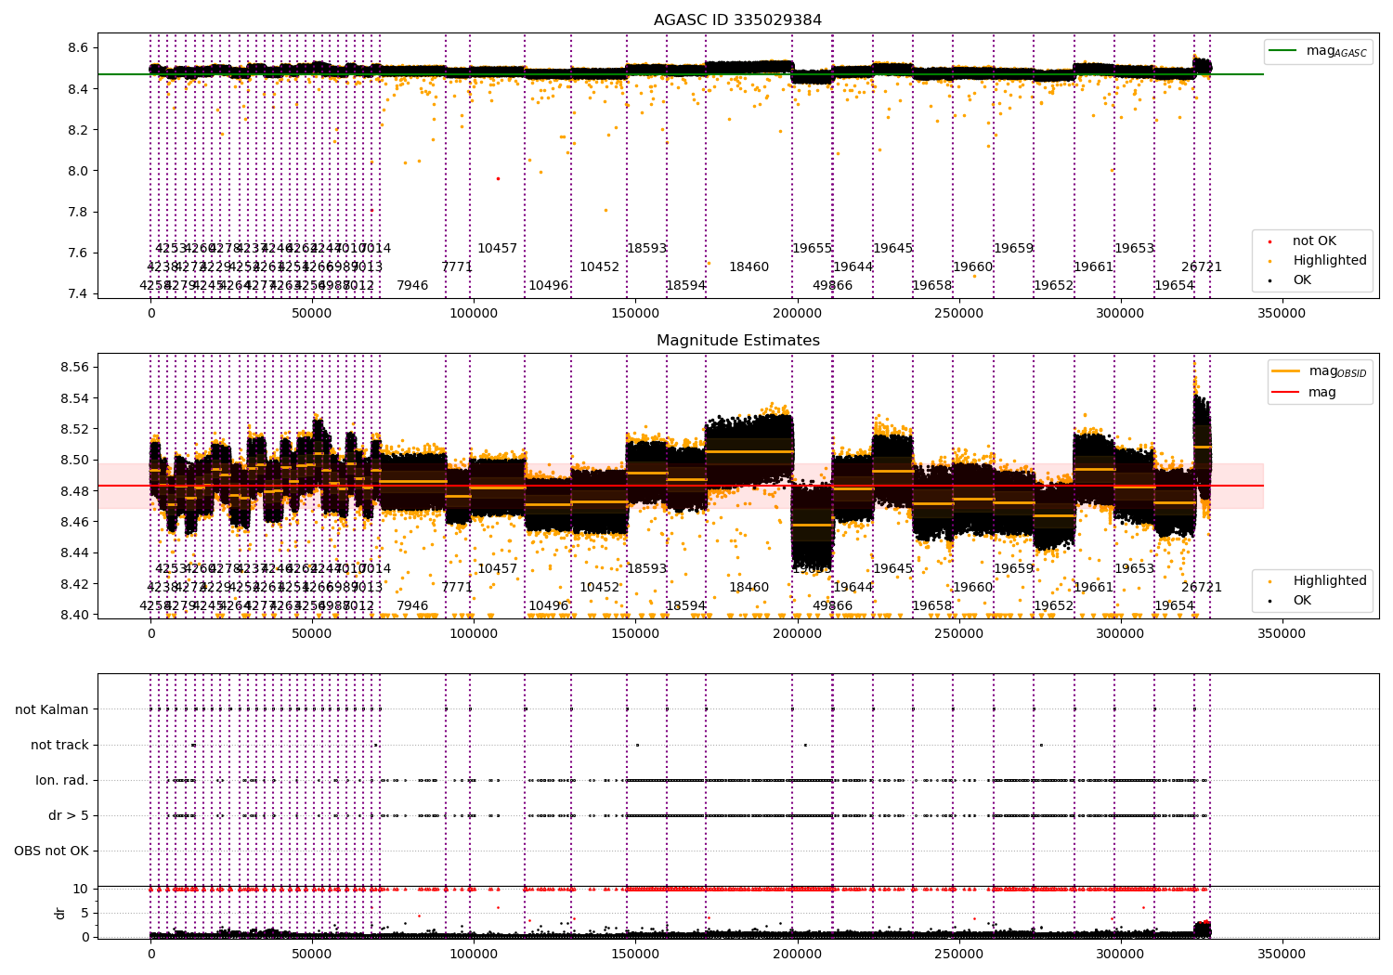
Task: Click the 8.52 y-axis tick of the middle plot
Action: (x=74, y=429)
